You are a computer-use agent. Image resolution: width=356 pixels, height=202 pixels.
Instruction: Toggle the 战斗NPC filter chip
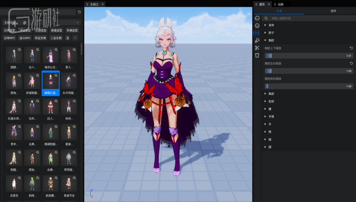[25, 38]
